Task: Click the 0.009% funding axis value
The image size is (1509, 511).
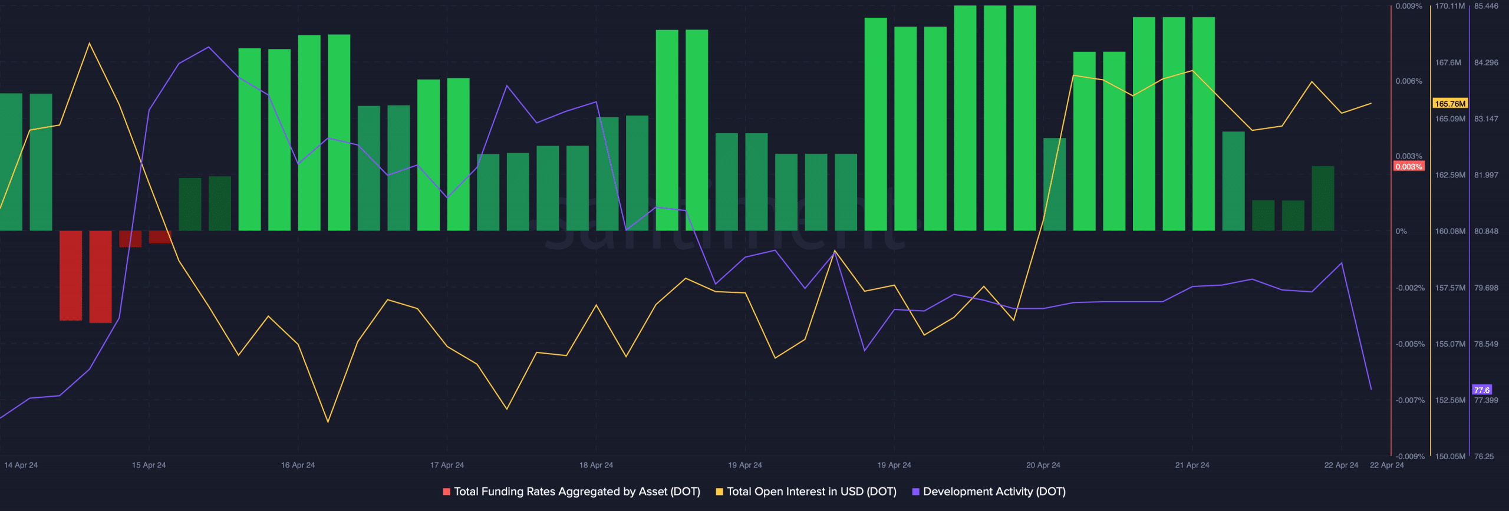Action: [1409, 6]
